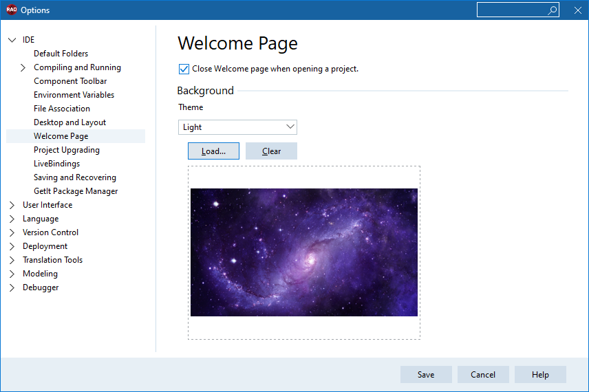This screenshot has width=589, height=392.
Task: Open the Environment Variables page
Action: pyautogui.click(x=74, y=95)
